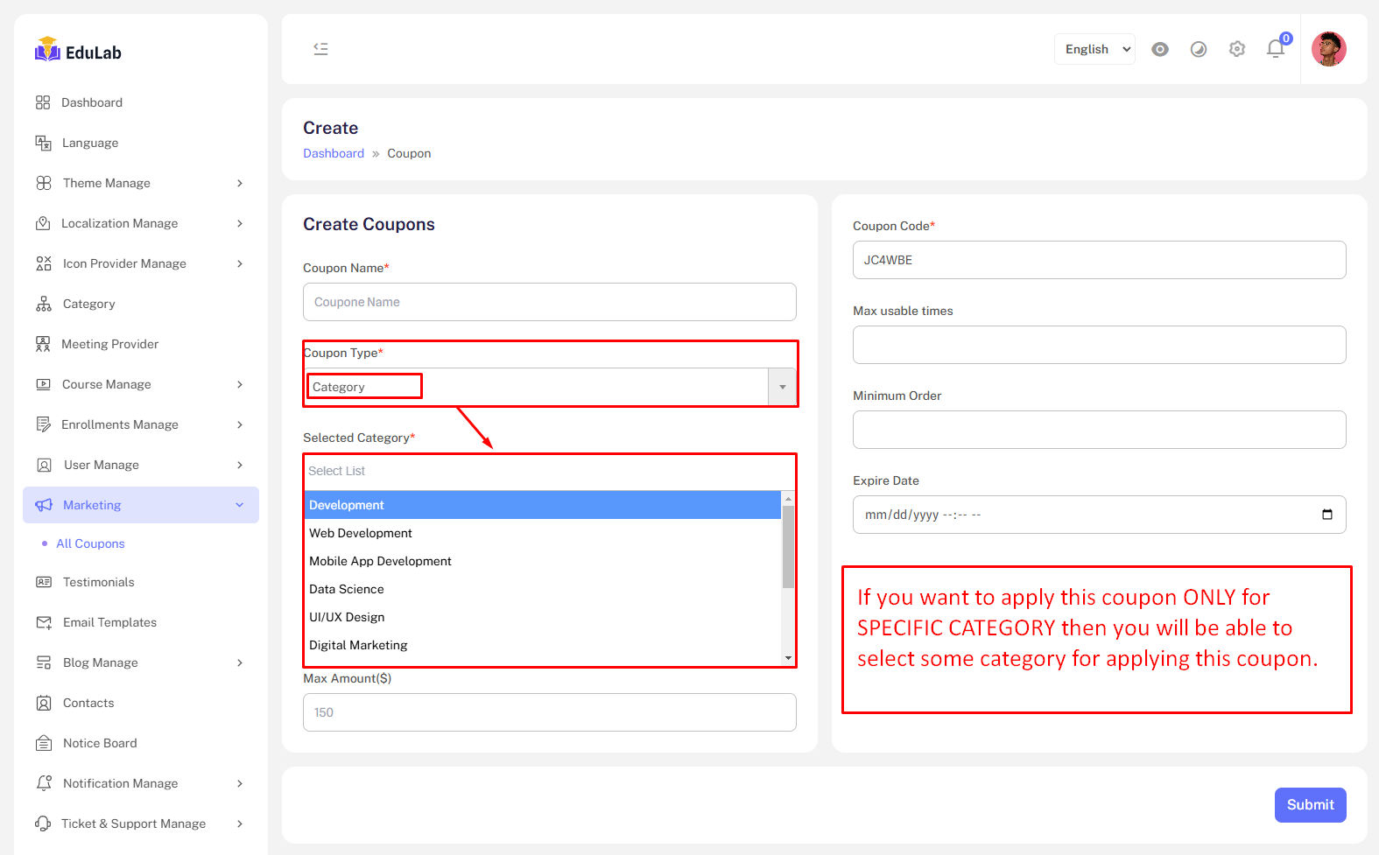
Task: Open the settings gear in the header
Action: [1236, 49]
